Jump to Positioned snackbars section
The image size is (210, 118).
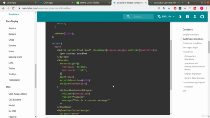tap(192, 43)
